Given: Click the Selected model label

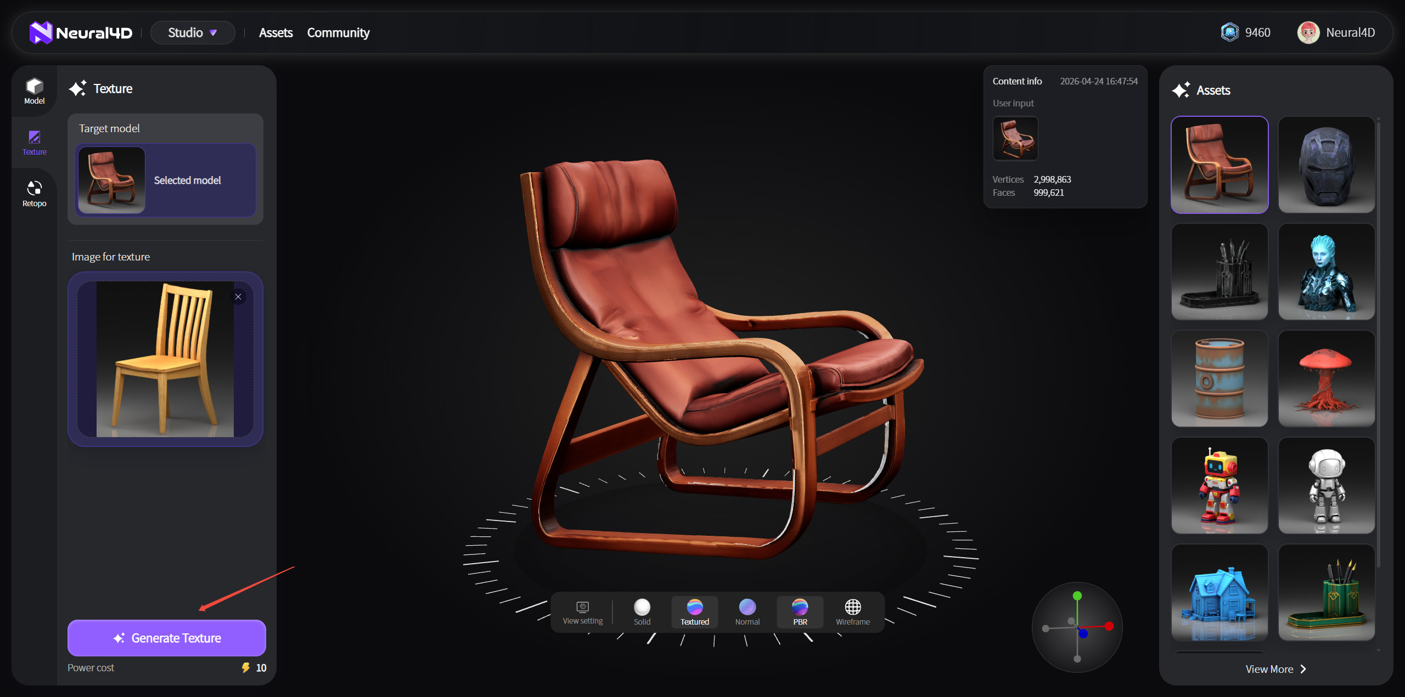Looking at the screenshot, I should pyautogui.click(x=187, y=180).
